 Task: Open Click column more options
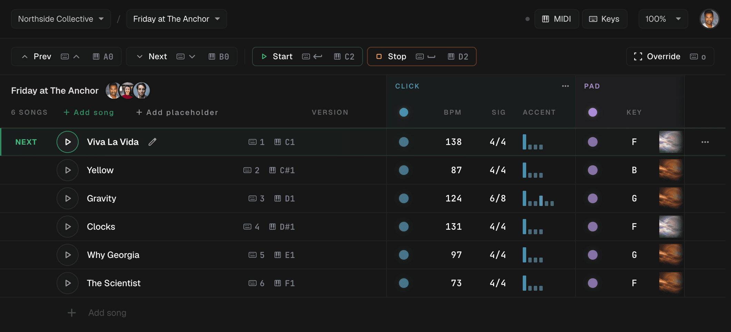565,86
